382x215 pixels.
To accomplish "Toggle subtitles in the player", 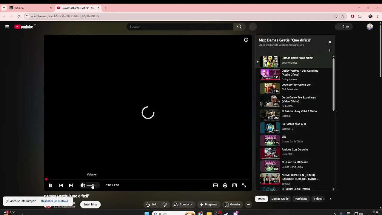I will [215, 185].
